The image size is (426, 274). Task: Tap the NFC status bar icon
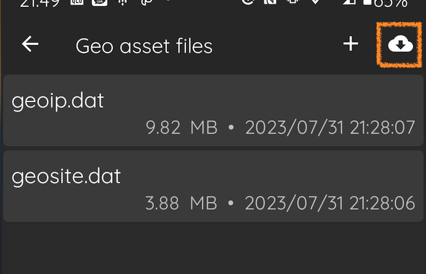click(270, 2)
